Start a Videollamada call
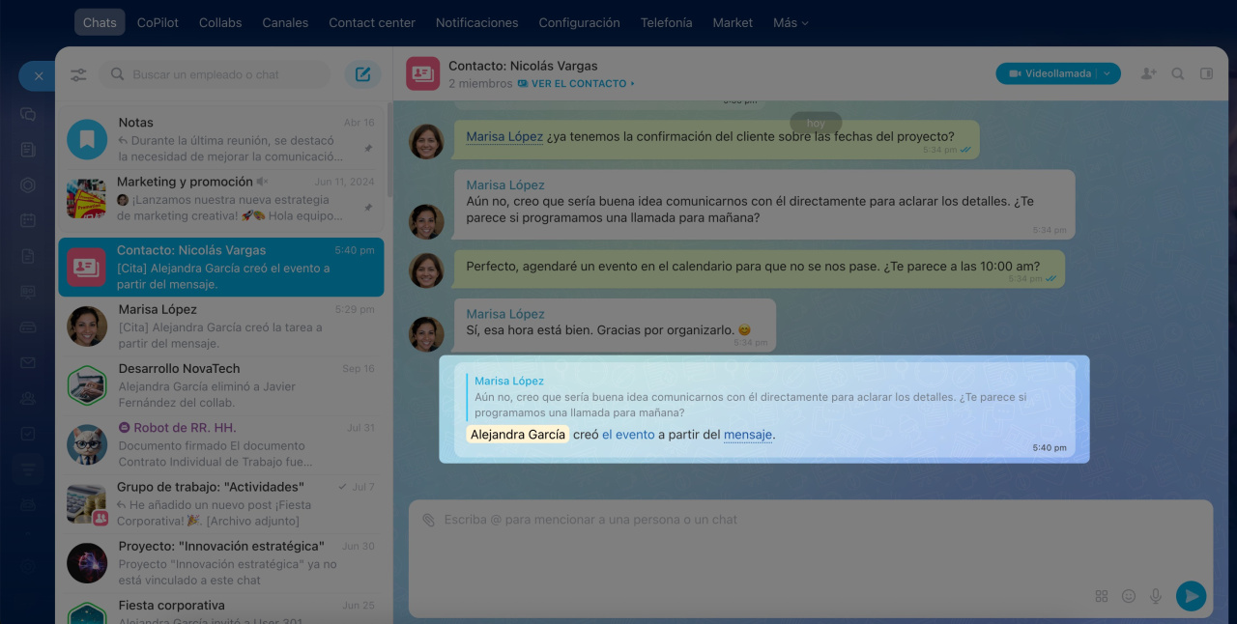The width and height of the screenshot is (1237, 624). [1049, 73]
